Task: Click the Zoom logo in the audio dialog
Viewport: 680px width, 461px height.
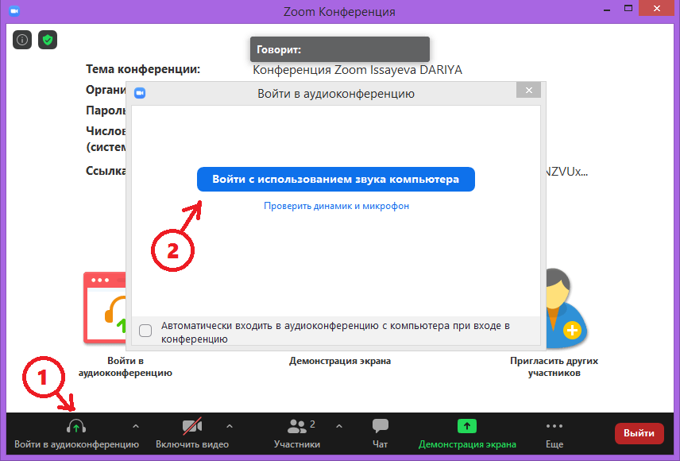Action: click(x=140, y=93)
